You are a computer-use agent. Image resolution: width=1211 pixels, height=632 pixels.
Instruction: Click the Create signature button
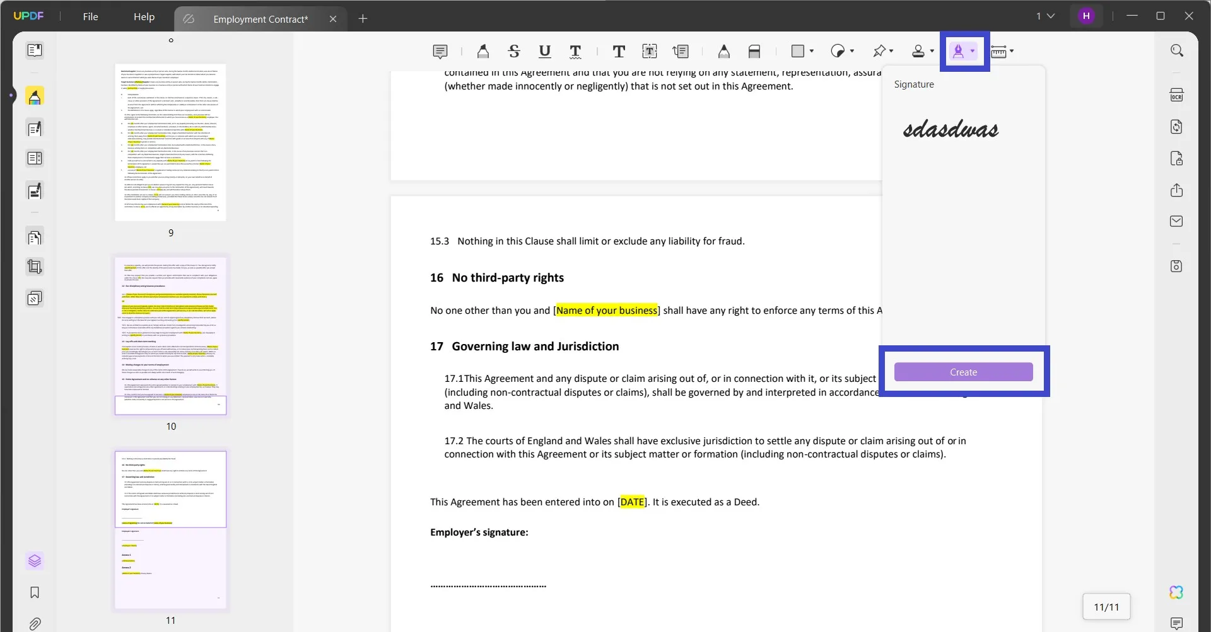coord(963,372)
